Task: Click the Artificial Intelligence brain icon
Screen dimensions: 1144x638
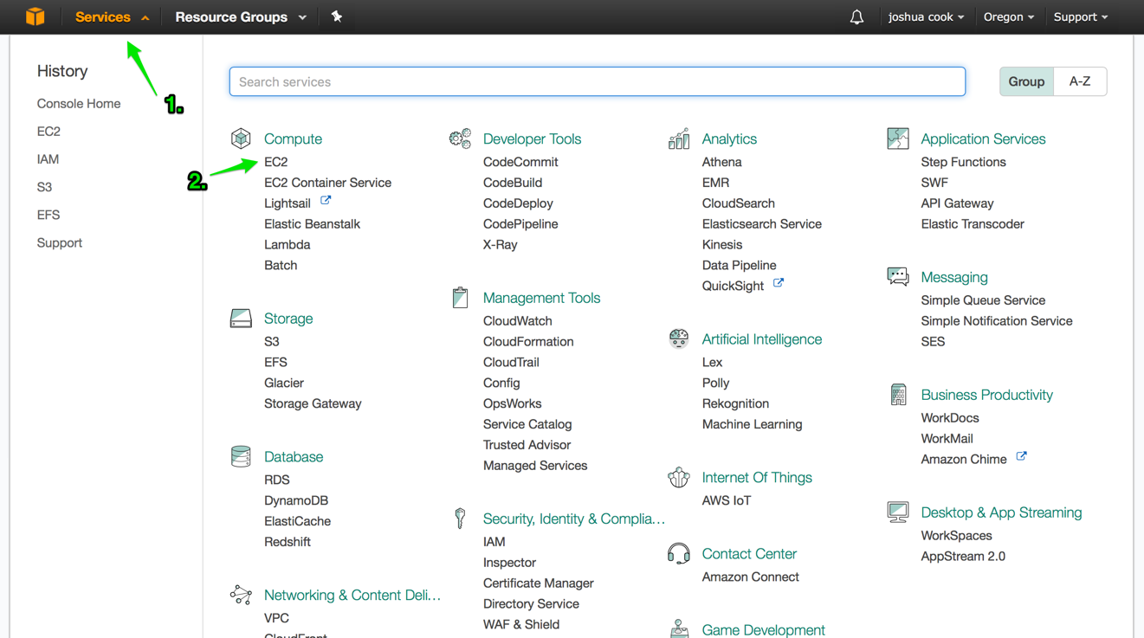Action: [x=679, y=338]
